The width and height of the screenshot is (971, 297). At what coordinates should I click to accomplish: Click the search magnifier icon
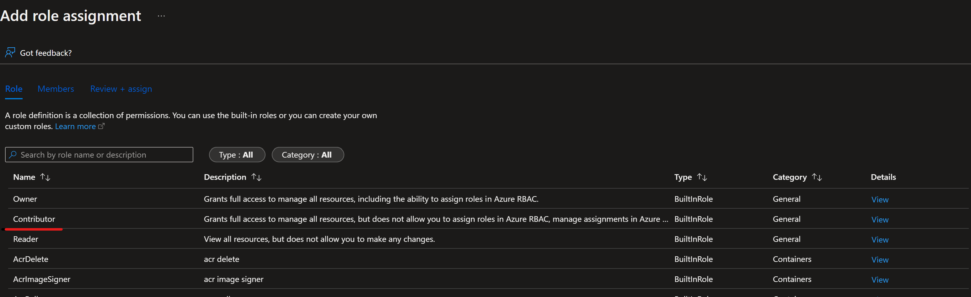(x=13, y=155)
